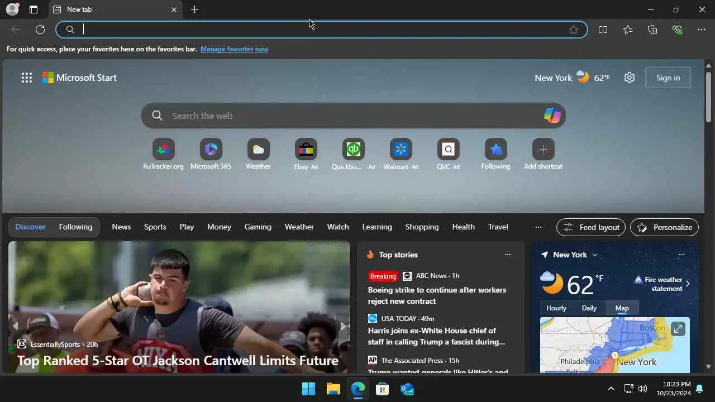The width and height of the screenshot is (715, 402).
Task: Open the QVC ad shortcut
Action: click(x=448, y=155)
